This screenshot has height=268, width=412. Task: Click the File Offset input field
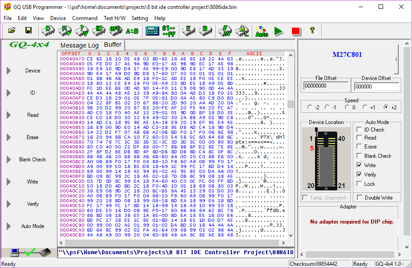coord(326,86)
